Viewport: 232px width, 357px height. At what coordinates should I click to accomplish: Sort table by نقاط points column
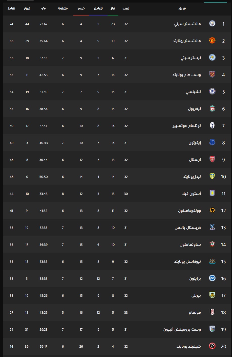pyautogui.click(x=11, y=8)
